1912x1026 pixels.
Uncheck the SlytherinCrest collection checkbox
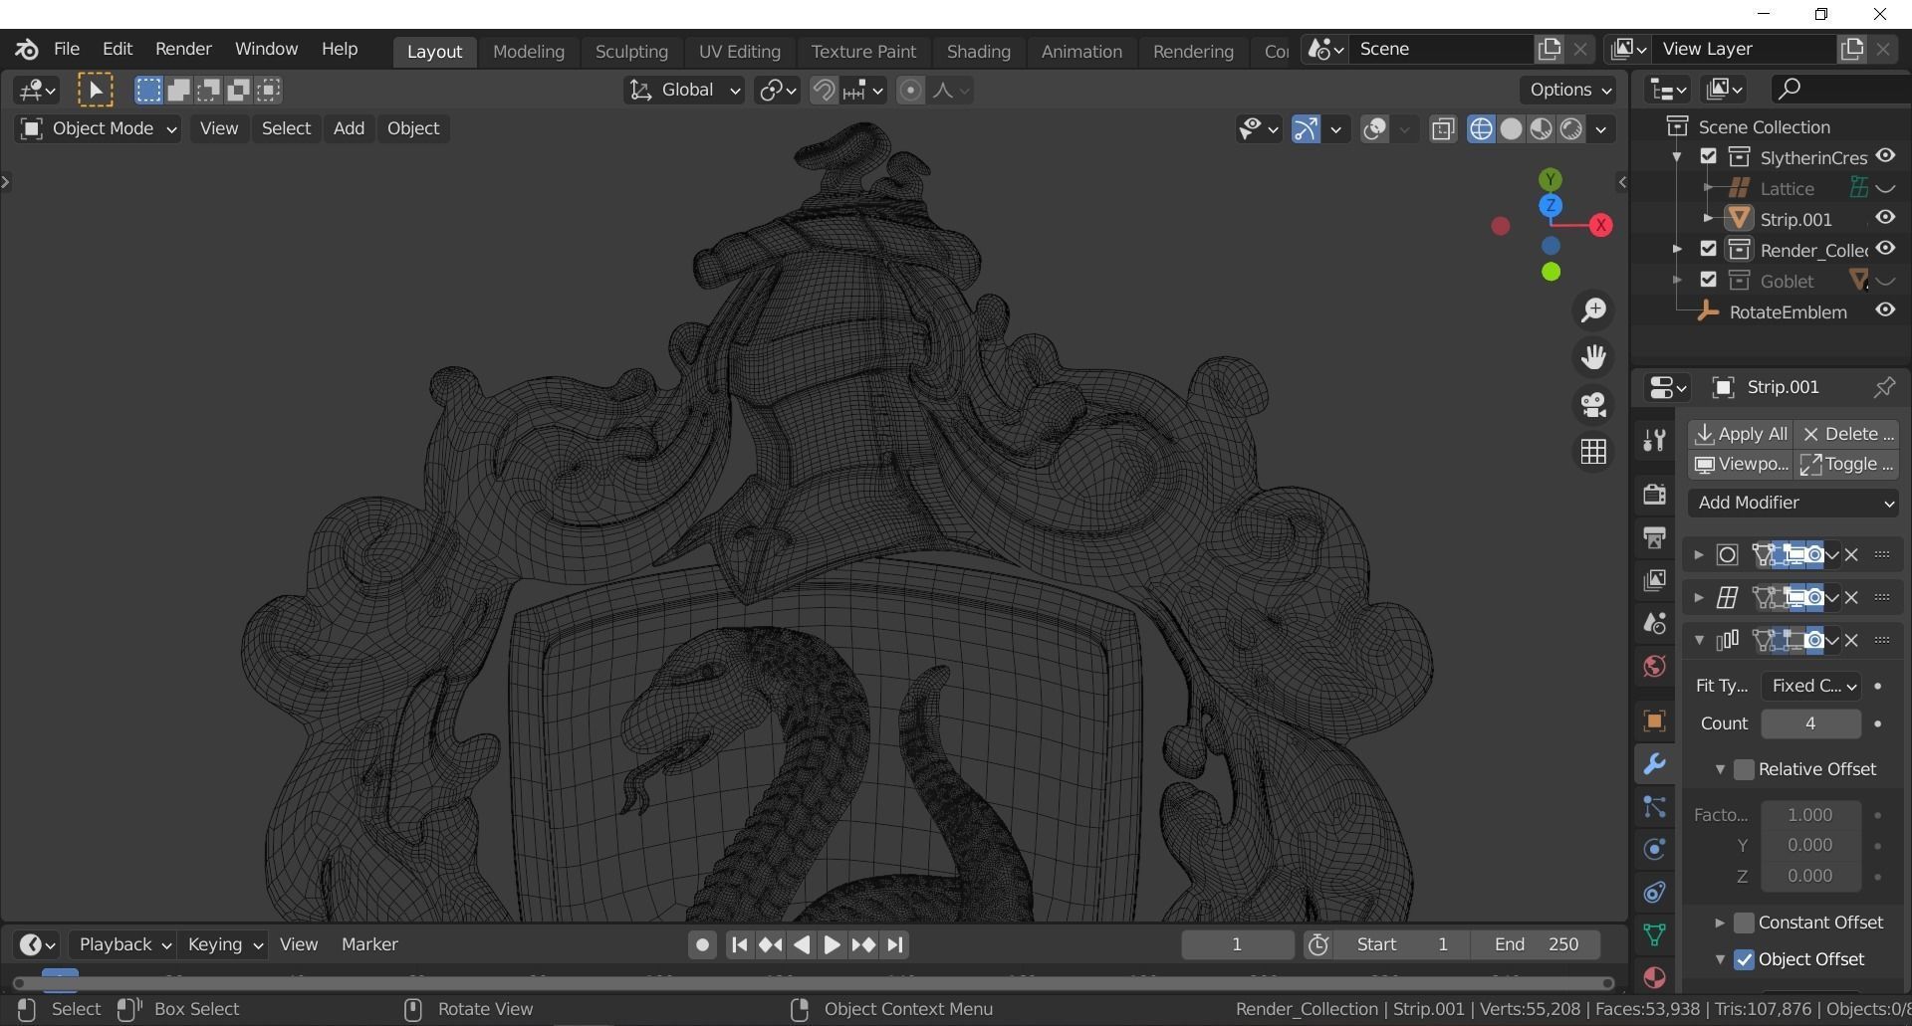[1709, 157]
